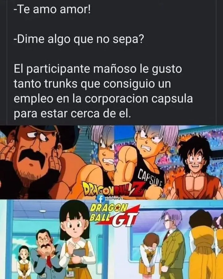
Task: Click the word "trunks" in the caption
Action: tap(61, 84)
